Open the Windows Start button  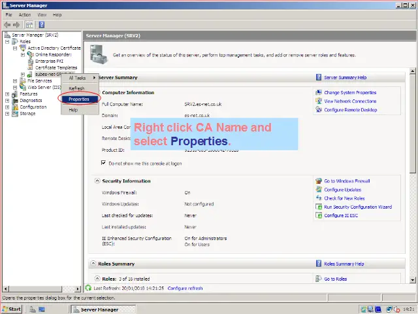click(12, 309)
